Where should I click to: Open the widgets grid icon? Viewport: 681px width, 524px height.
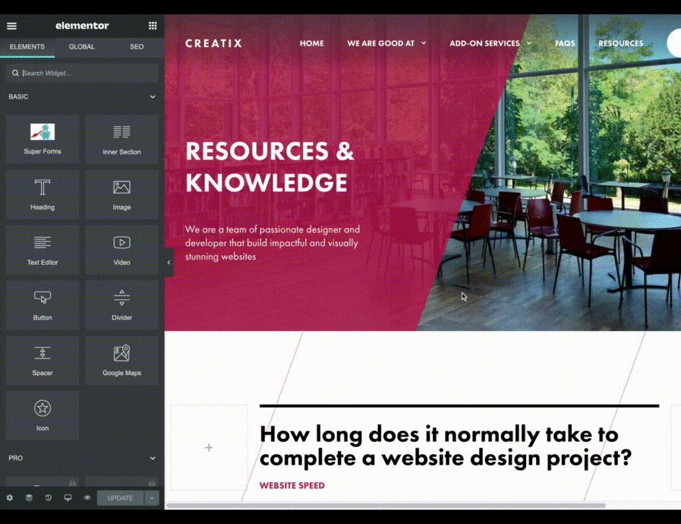coord(152,26)
